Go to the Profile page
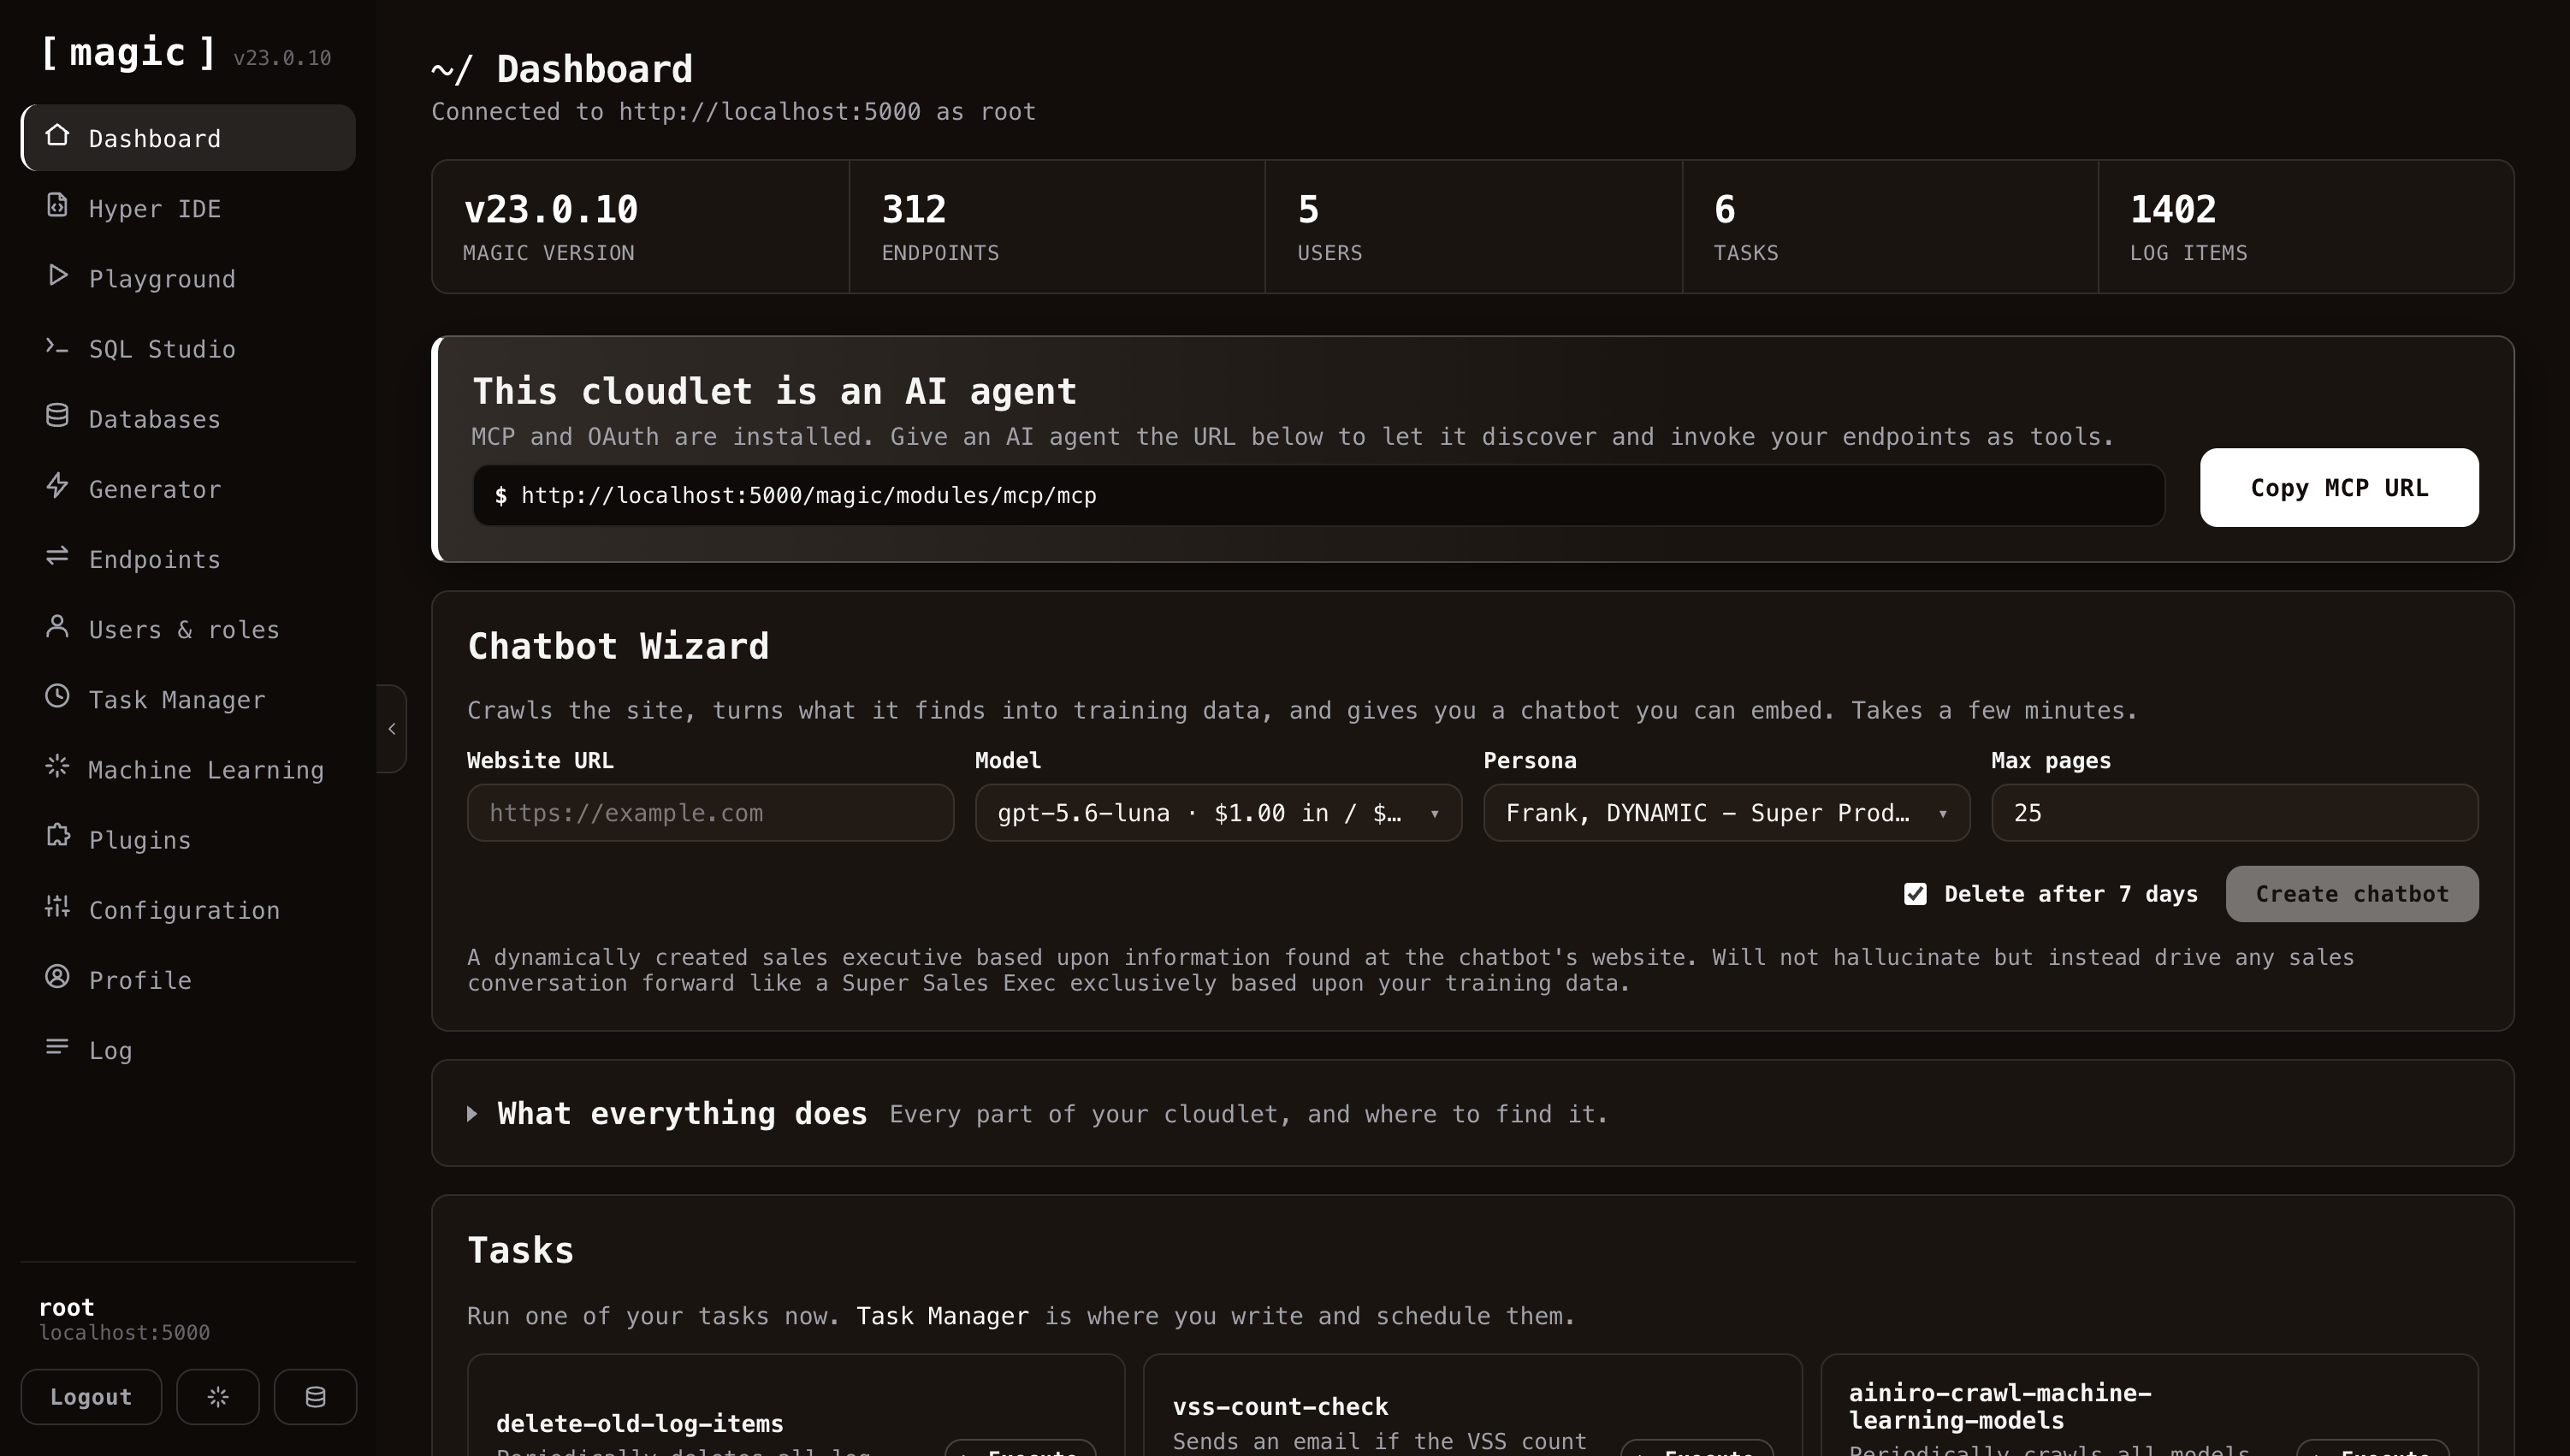 (188, 979)
